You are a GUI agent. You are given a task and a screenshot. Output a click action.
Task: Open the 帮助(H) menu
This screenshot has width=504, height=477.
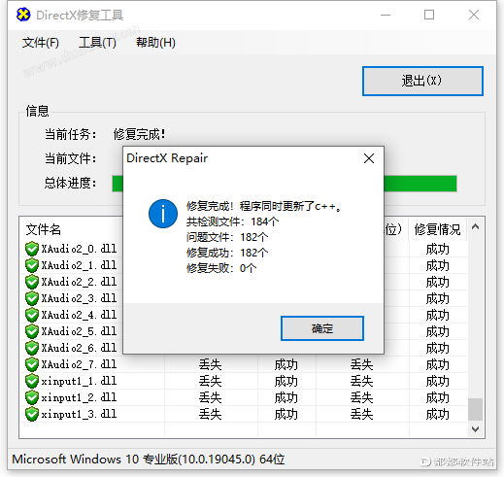point(155,43)
